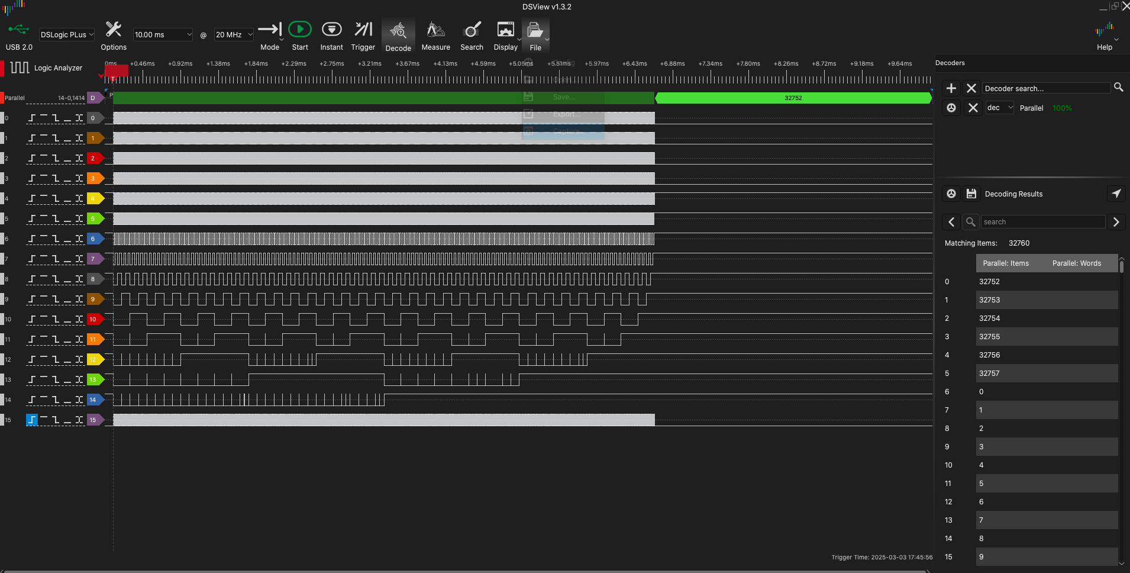
Task: Remove the Parallel decoder with its X icon
Action: 973,108
